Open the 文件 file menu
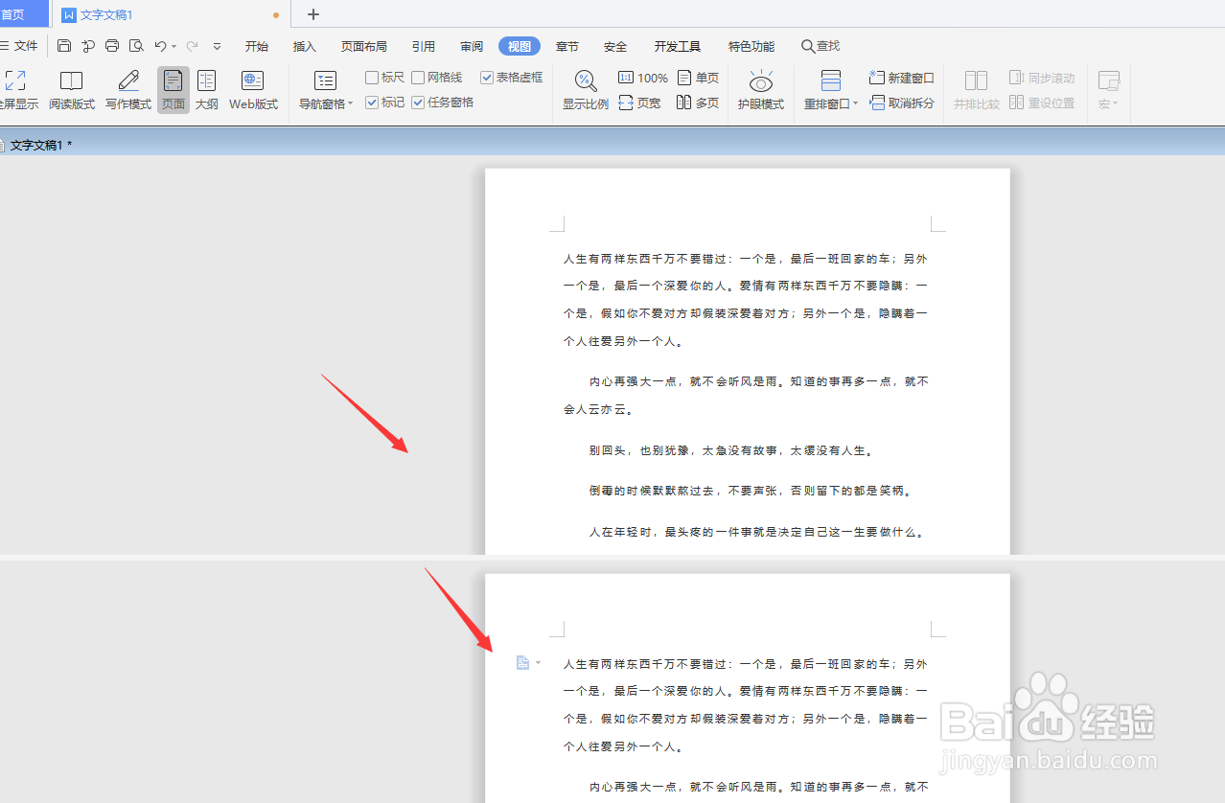 (x=19, y=46)
